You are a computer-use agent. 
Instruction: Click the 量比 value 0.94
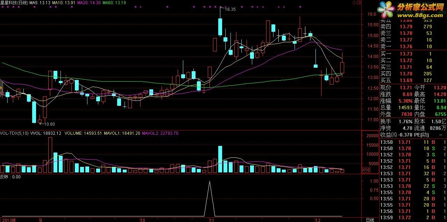(441, 108)
